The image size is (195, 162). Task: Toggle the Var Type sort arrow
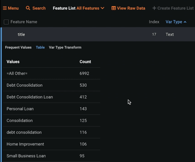tap(185, 22)
